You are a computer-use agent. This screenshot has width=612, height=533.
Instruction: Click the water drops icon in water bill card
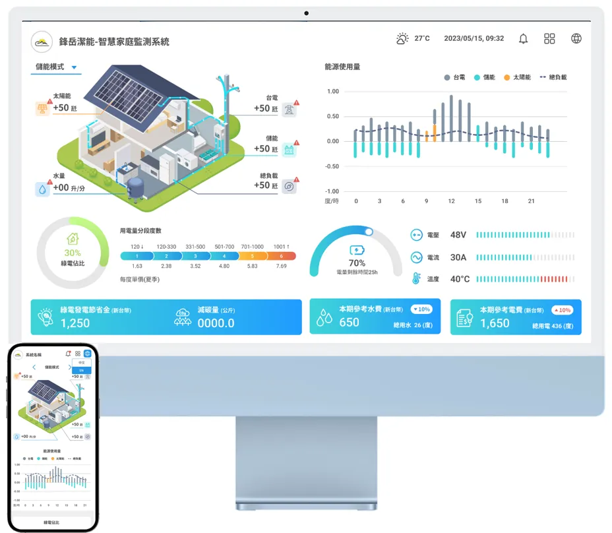tap(324, 318)
